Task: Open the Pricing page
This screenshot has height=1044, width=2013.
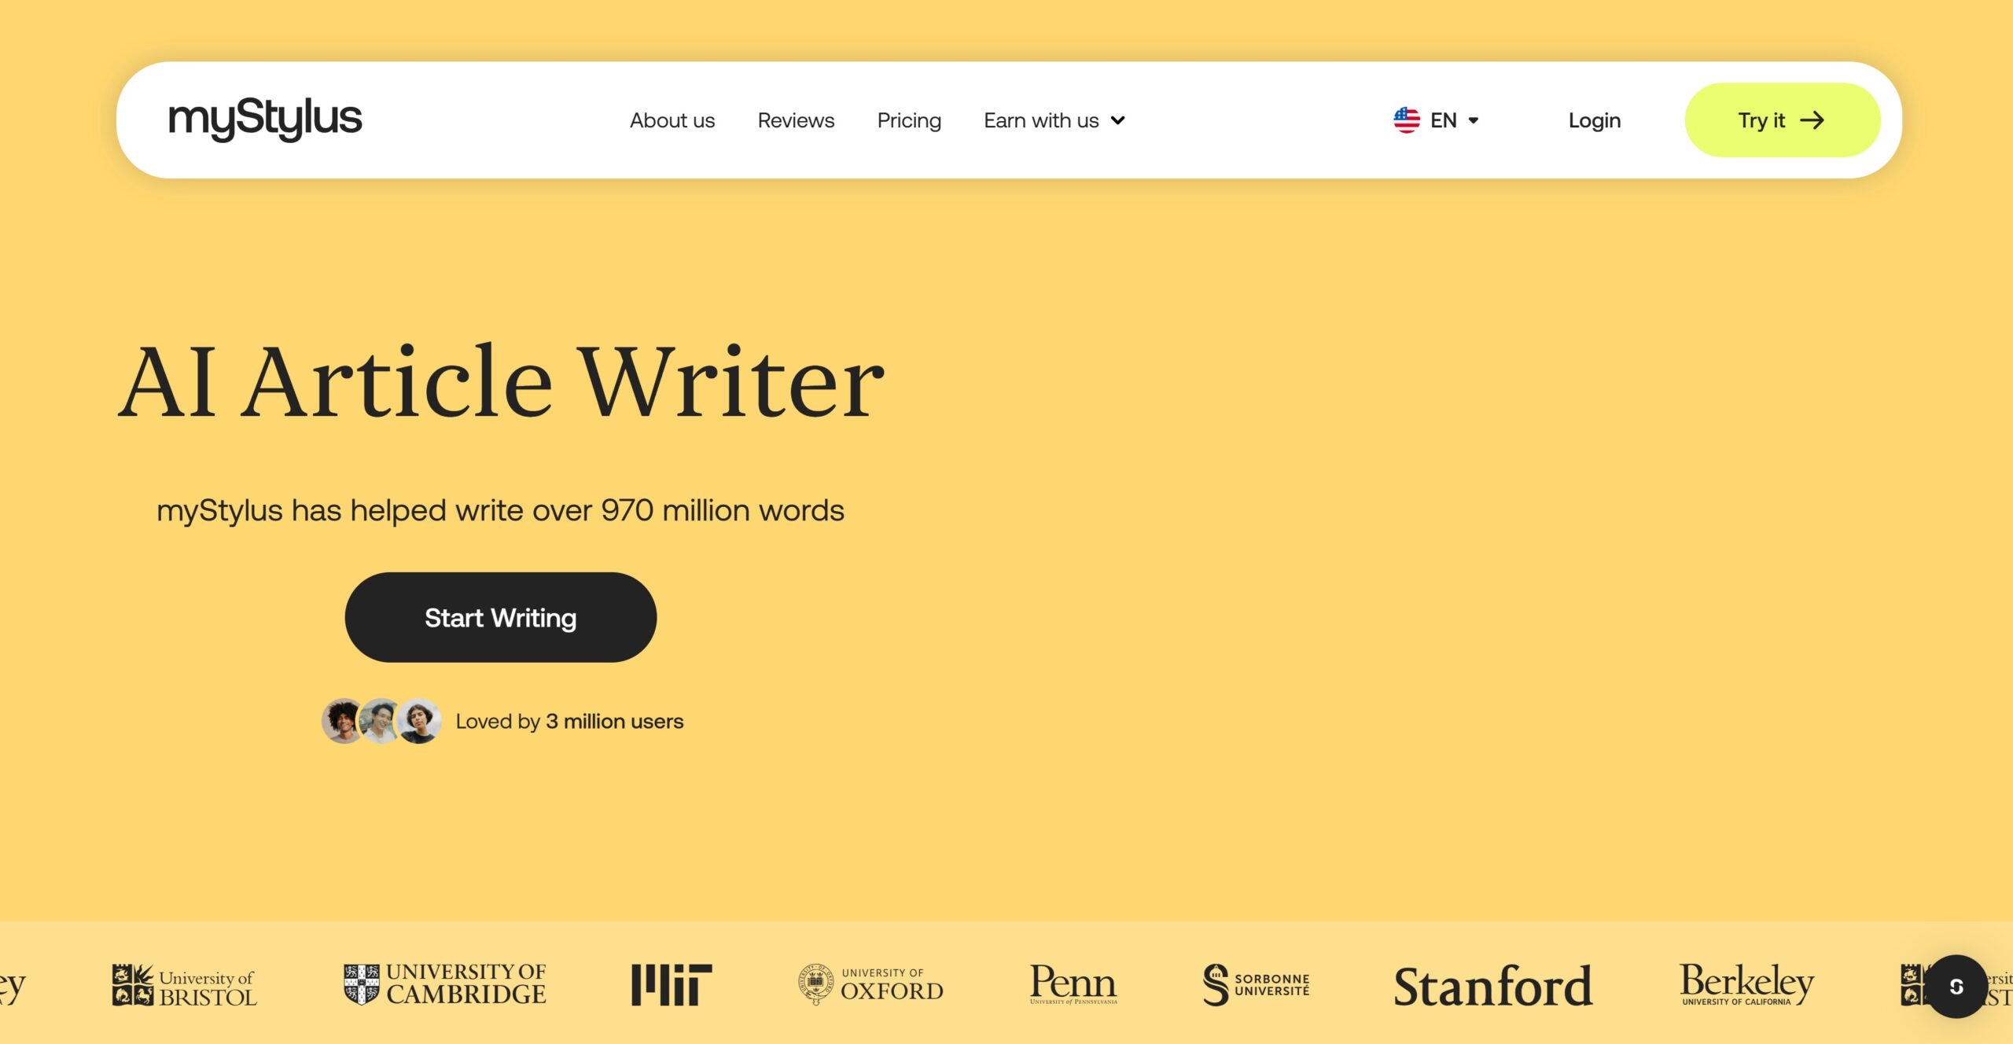Action: point(909,120)
